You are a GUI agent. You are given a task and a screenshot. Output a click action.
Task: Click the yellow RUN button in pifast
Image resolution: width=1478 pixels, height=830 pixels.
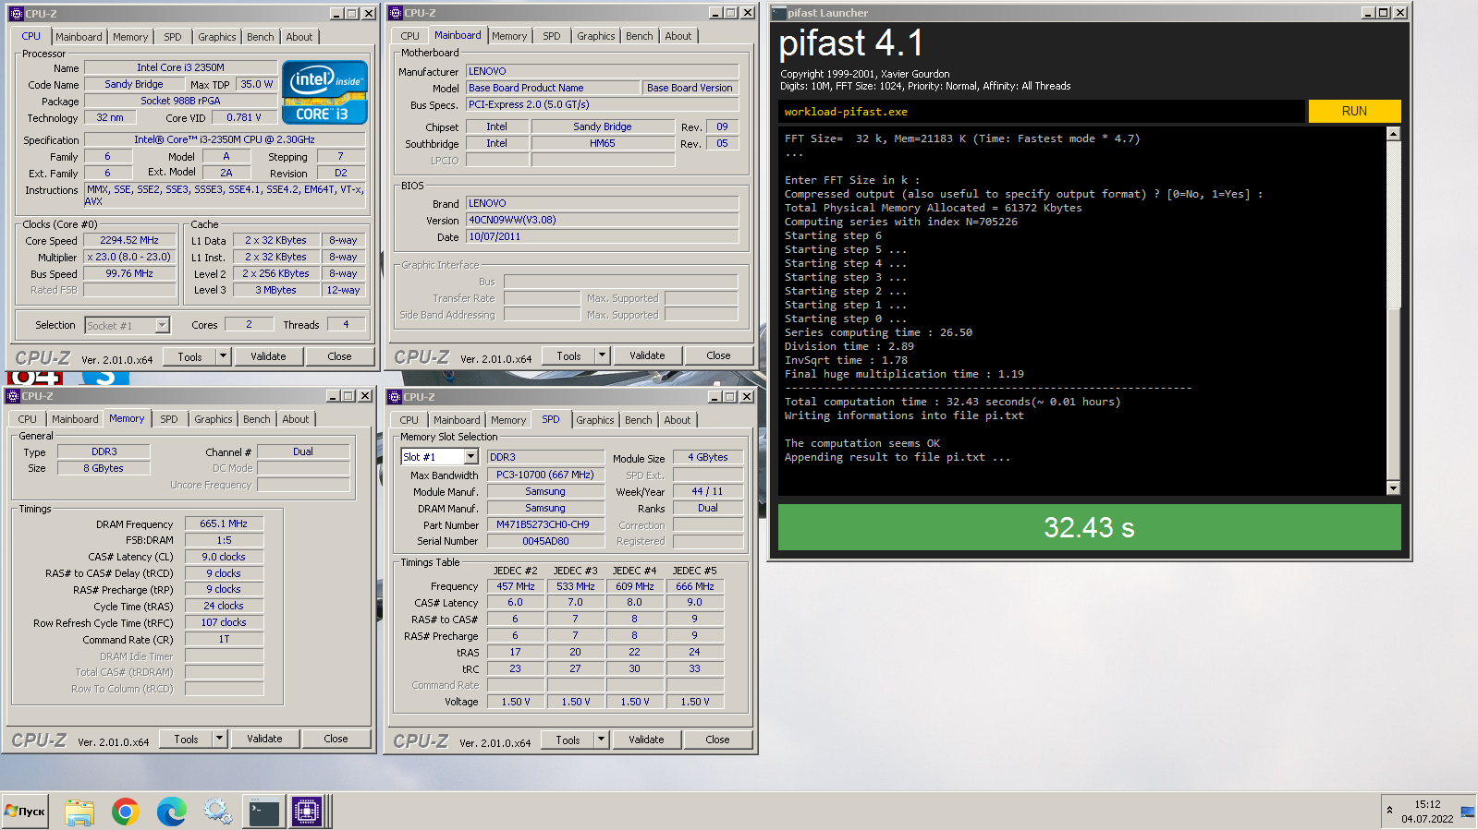click(x=1354, y=111)
